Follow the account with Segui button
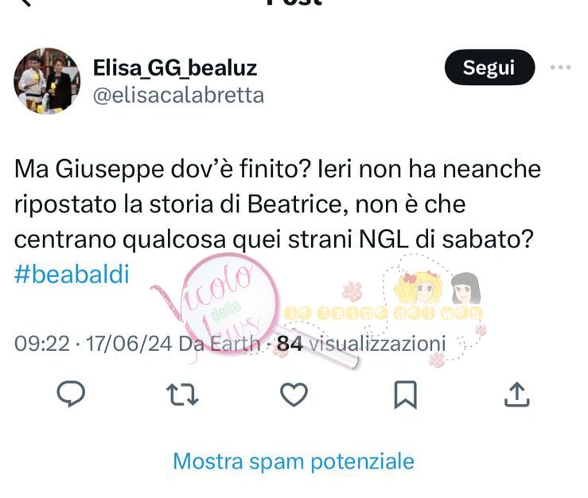588x498 pixels. coord(489,68)
